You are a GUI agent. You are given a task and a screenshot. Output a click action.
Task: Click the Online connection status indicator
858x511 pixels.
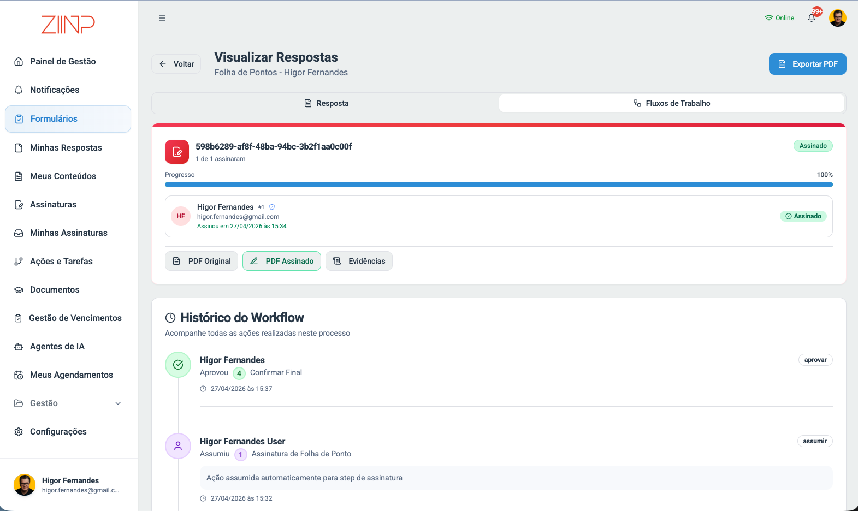coord(779,18)
